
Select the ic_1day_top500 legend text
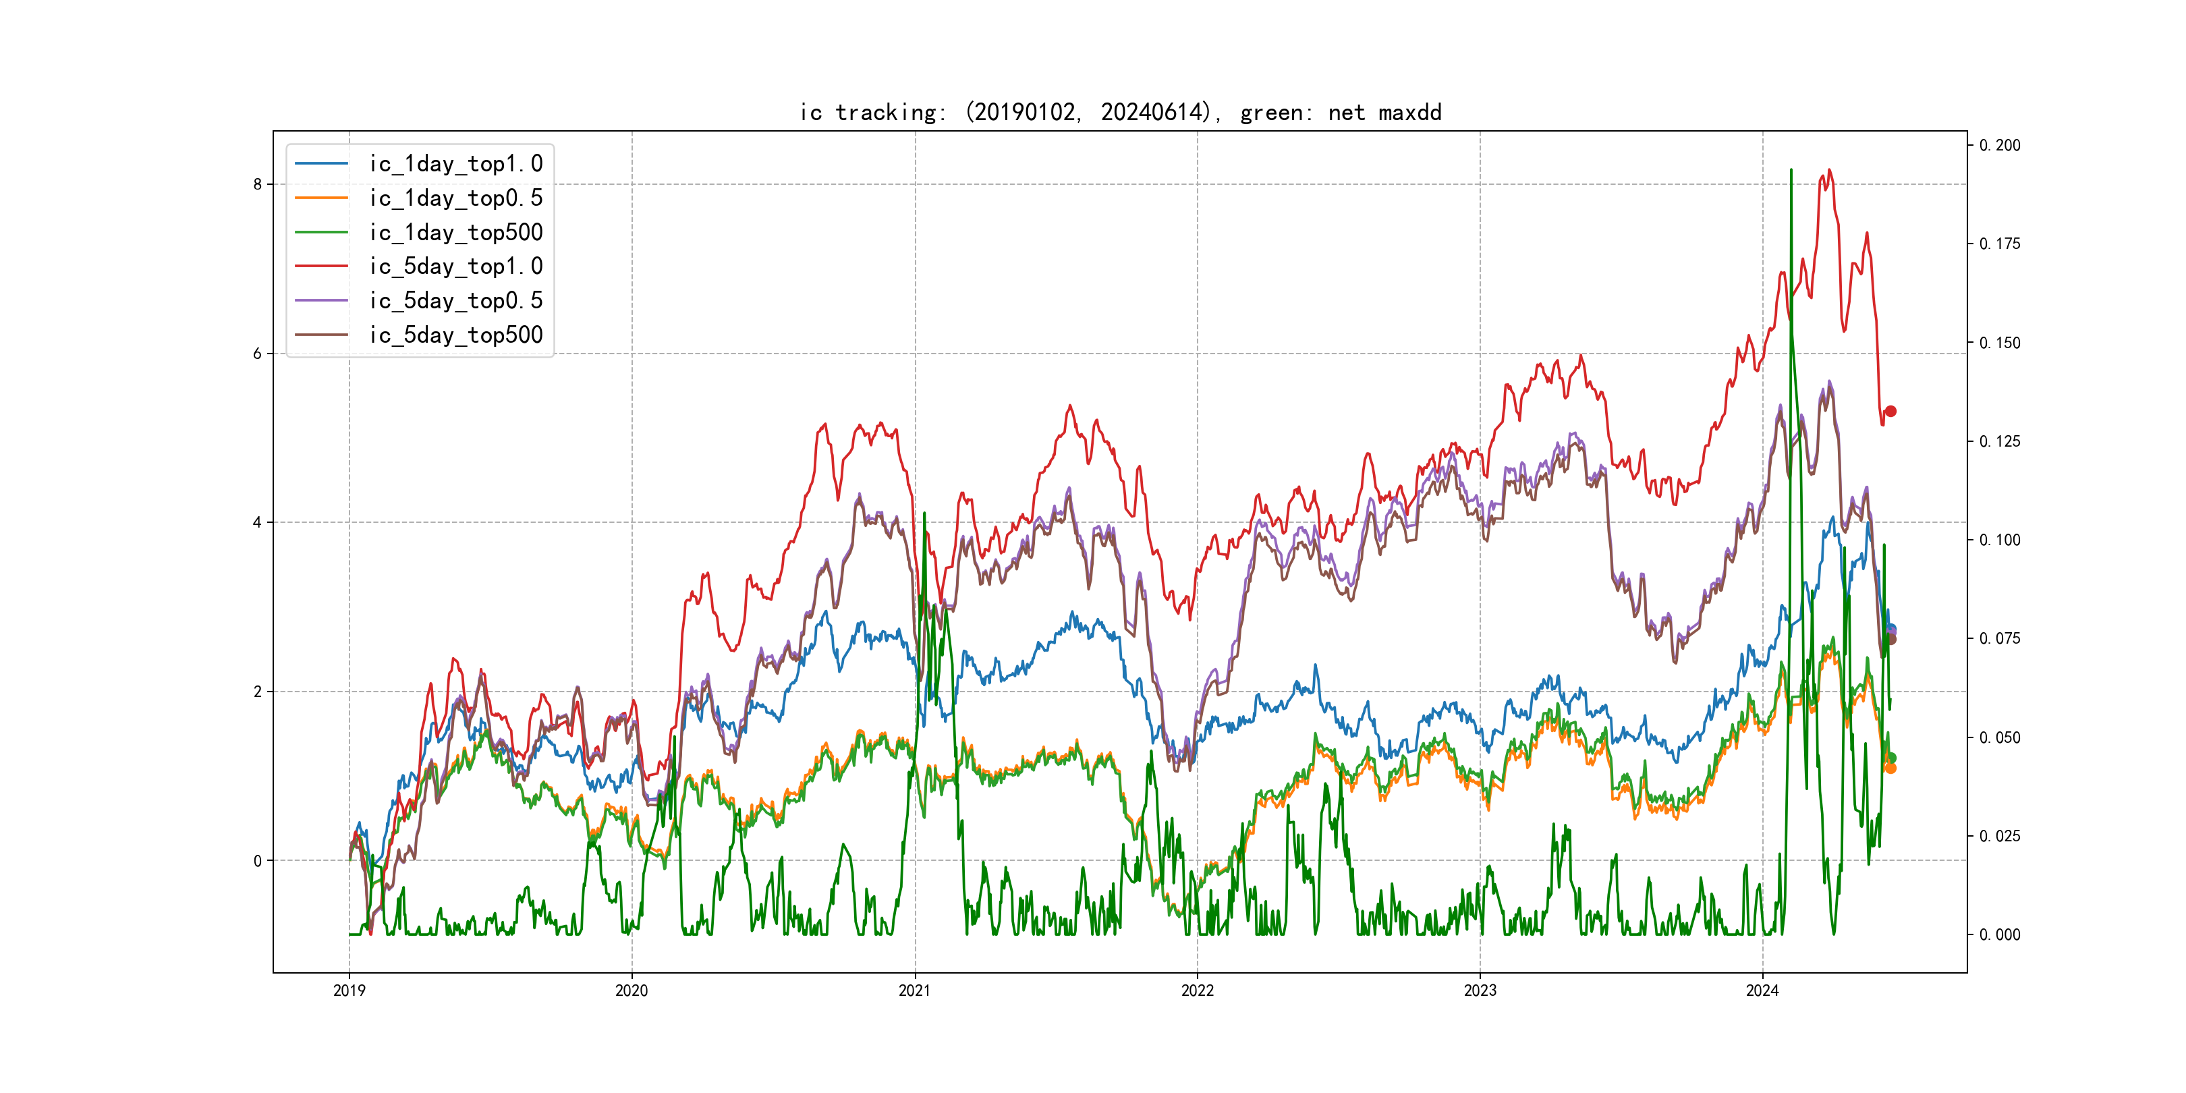pos(455,231)
